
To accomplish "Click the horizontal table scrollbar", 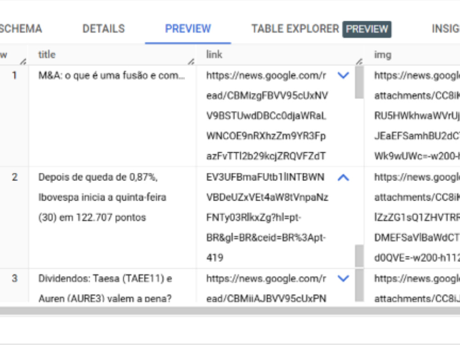I will click(230, 311).
